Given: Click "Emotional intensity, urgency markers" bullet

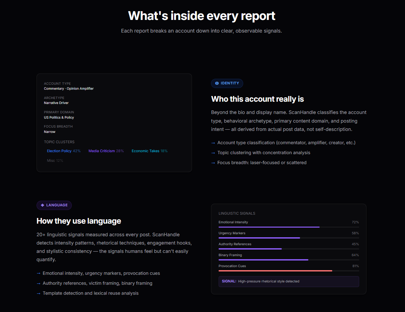Looking at the screenshot, I should tap(98, 273).
